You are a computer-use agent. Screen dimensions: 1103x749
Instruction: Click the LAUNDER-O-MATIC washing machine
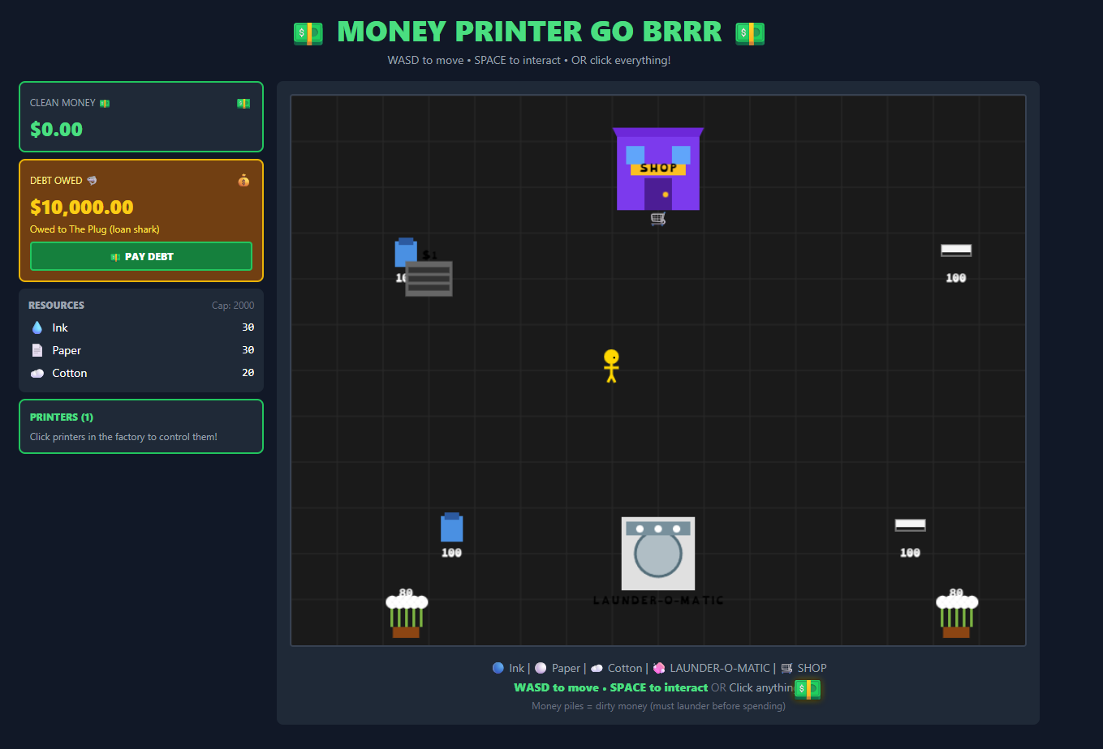pos(657,554)
